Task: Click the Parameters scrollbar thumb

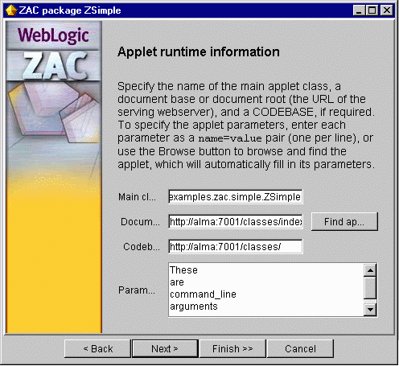Action: [x=370, y=288]
